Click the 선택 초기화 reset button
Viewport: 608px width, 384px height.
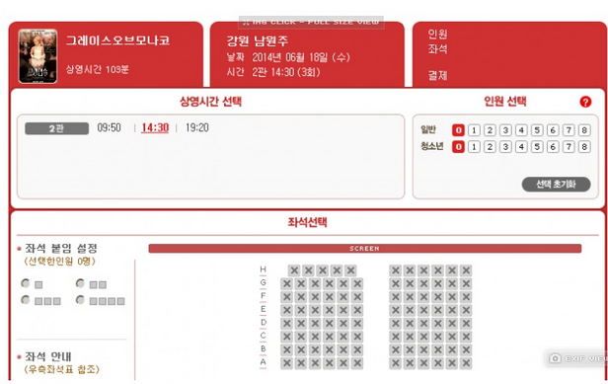(556, 185)
